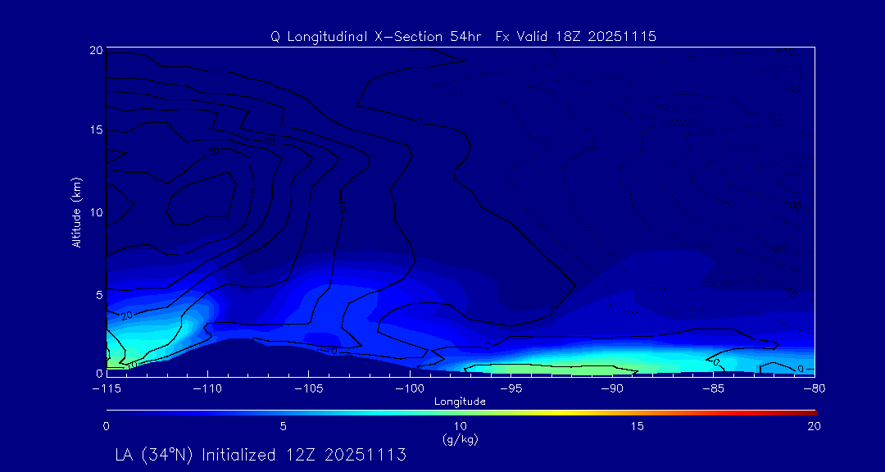Click color scale tick value '10'

[460, 427]
